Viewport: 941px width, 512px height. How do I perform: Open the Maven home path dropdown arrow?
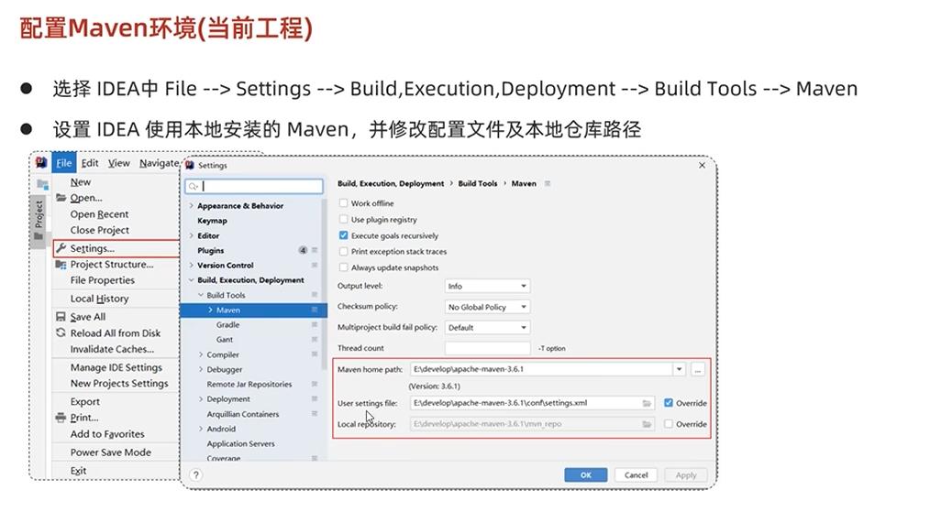click(x=680, y=369)
